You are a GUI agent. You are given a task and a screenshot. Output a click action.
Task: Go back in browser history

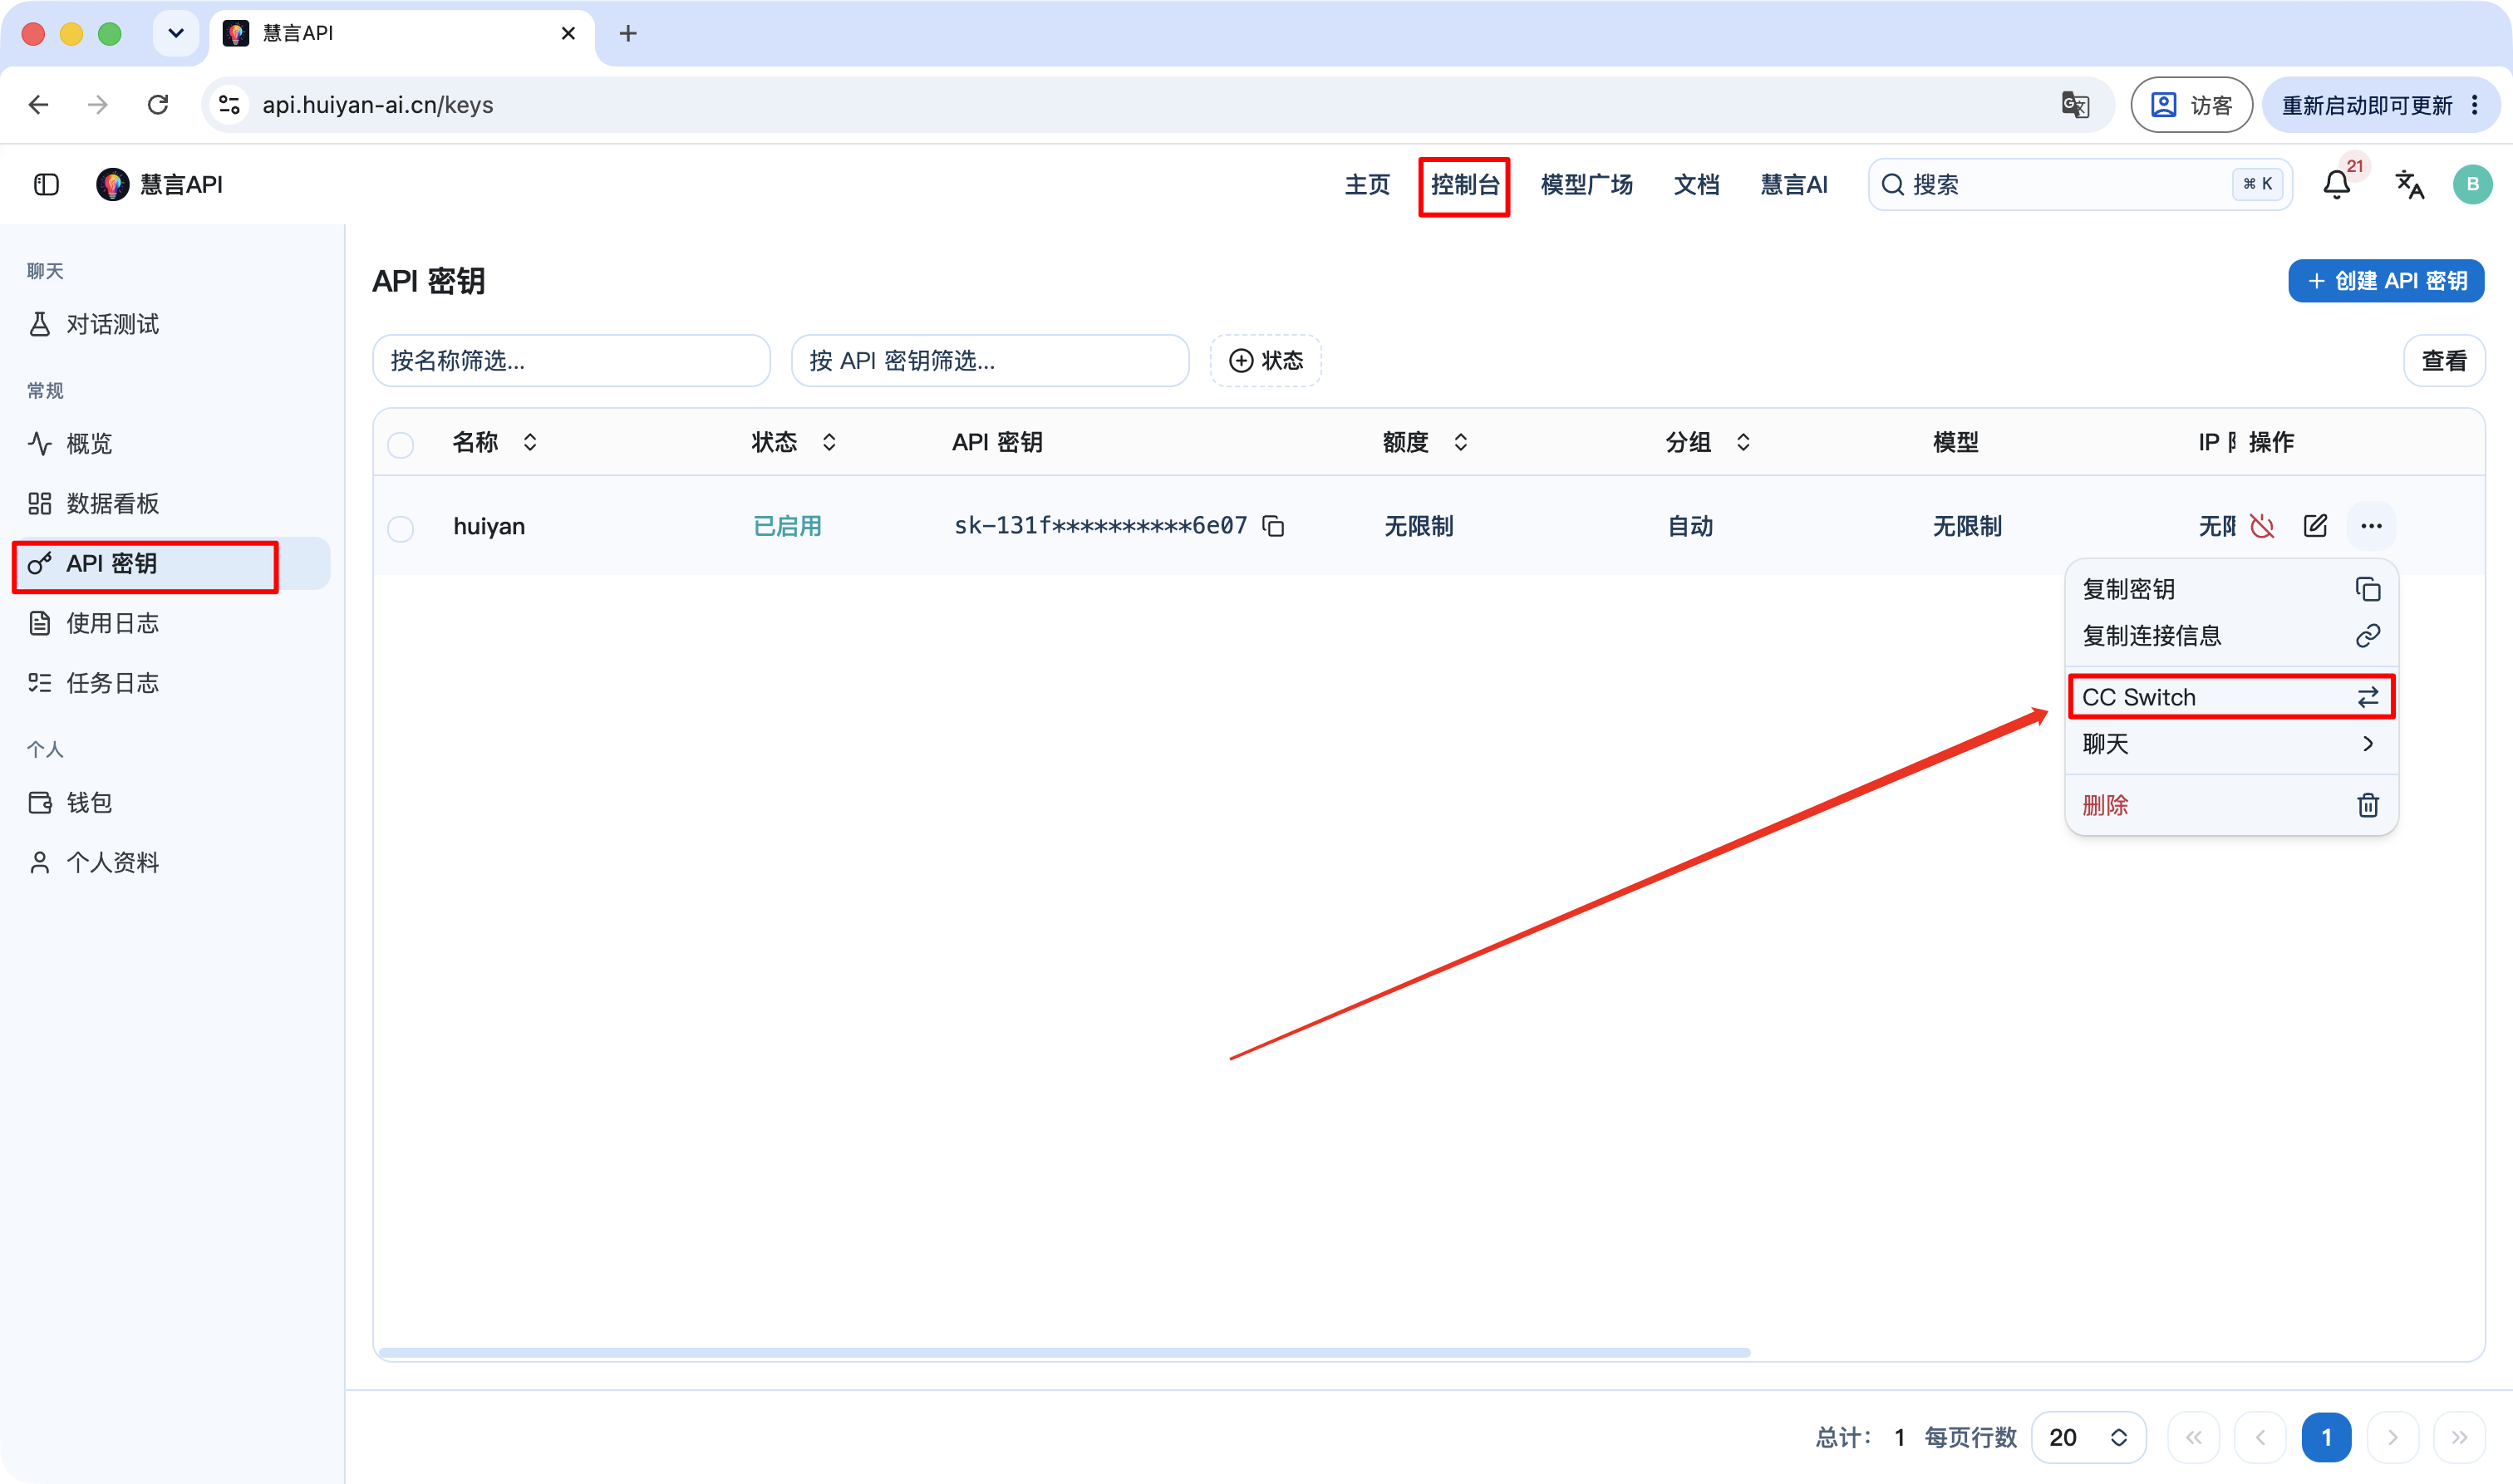tap(39, 104)
